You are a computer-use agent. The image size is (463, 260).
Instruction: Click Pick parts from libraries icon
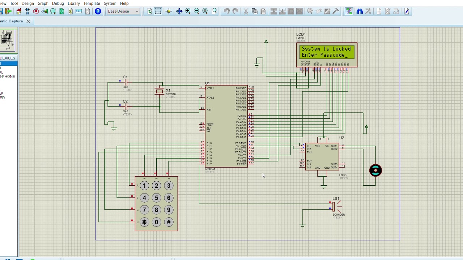tap(310, 11)
